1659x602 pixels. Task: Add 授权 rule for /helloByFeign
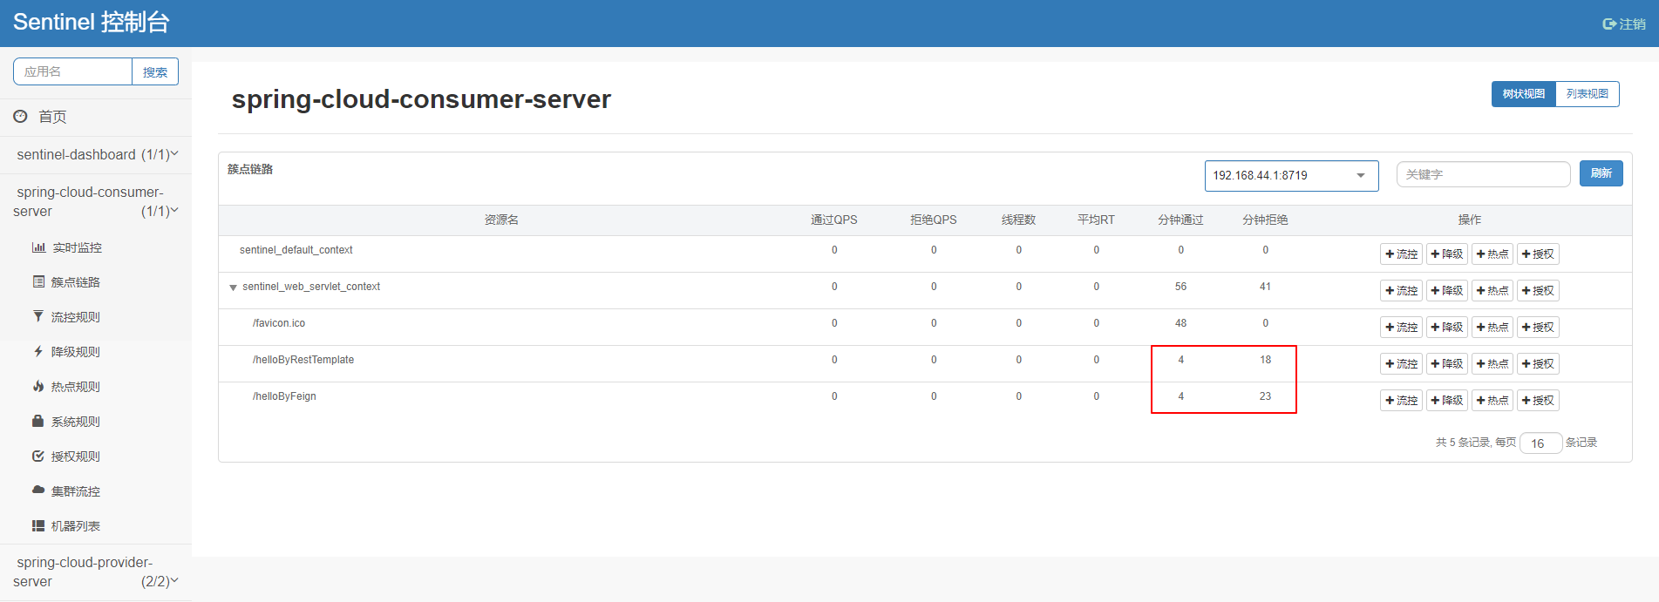pos(1538,401)
